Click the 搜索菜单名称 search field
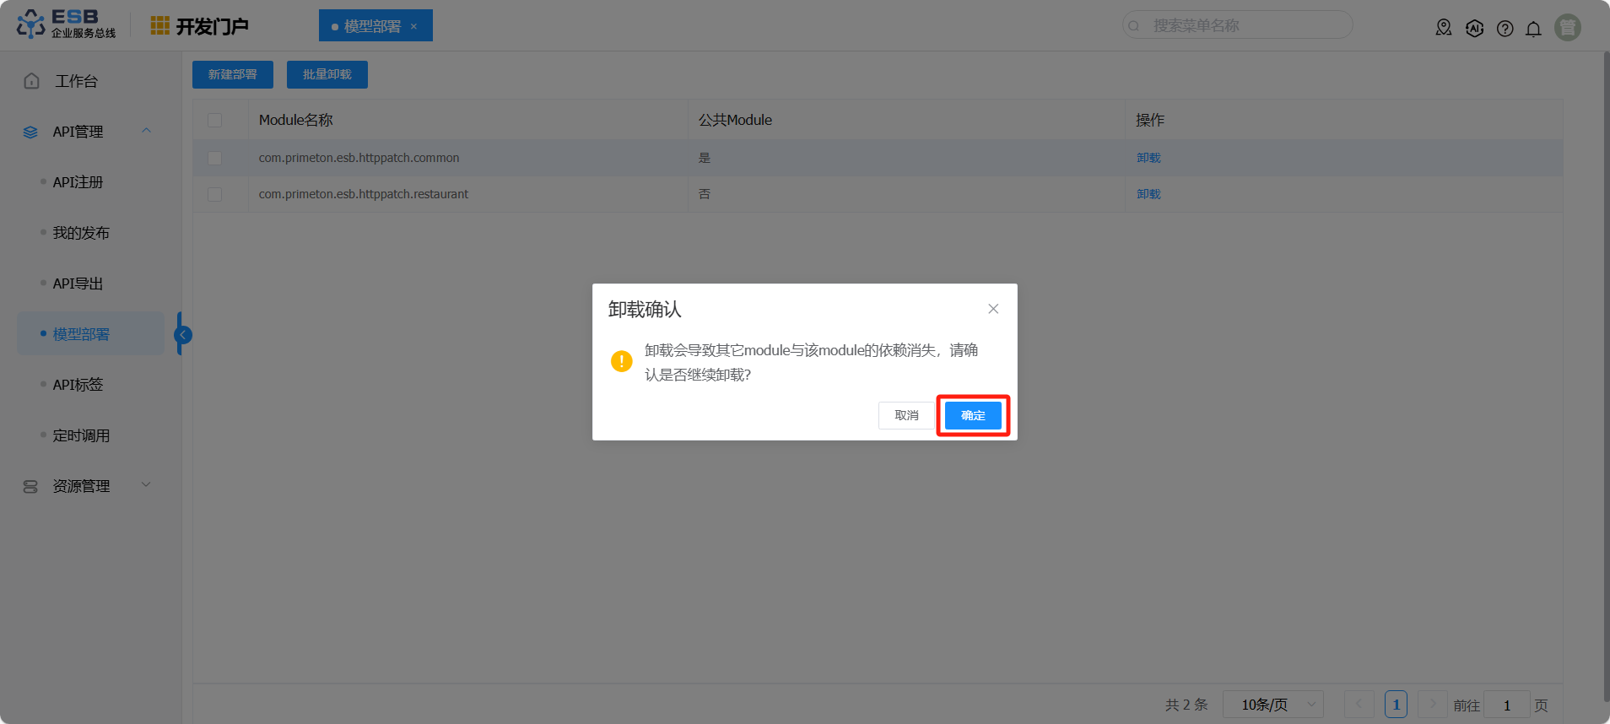The width and height of the screenshot is (1610, 724). click(x=1240, y=26)
